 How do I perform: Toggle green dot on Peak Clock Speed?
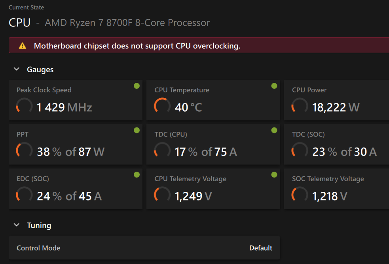pos(137,86)
